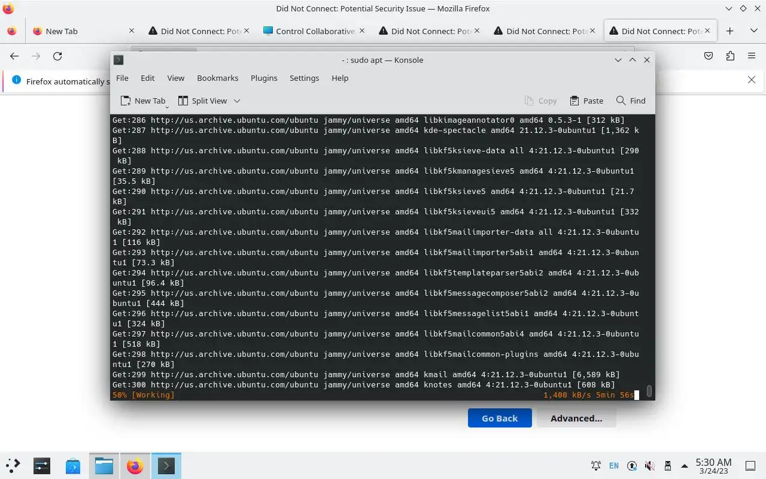Click the Get:299 kmail line in the terminal
Screen dimensions: 766x479
(366, 375)
